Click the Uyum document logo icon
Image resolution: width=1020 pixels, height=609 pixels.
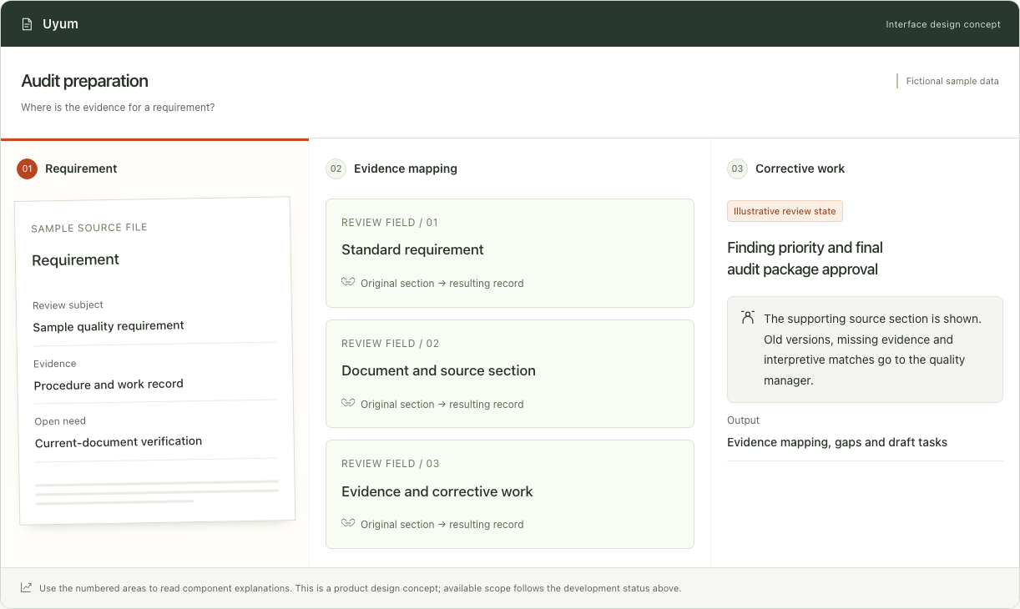tap(28, 24)
